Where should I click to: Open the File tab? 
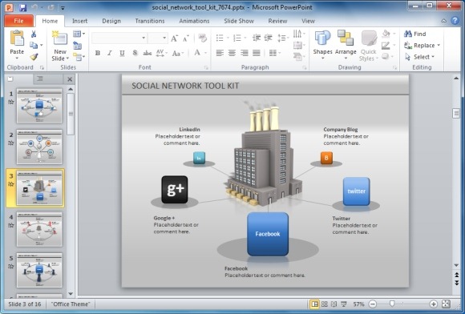click(18, 21)
